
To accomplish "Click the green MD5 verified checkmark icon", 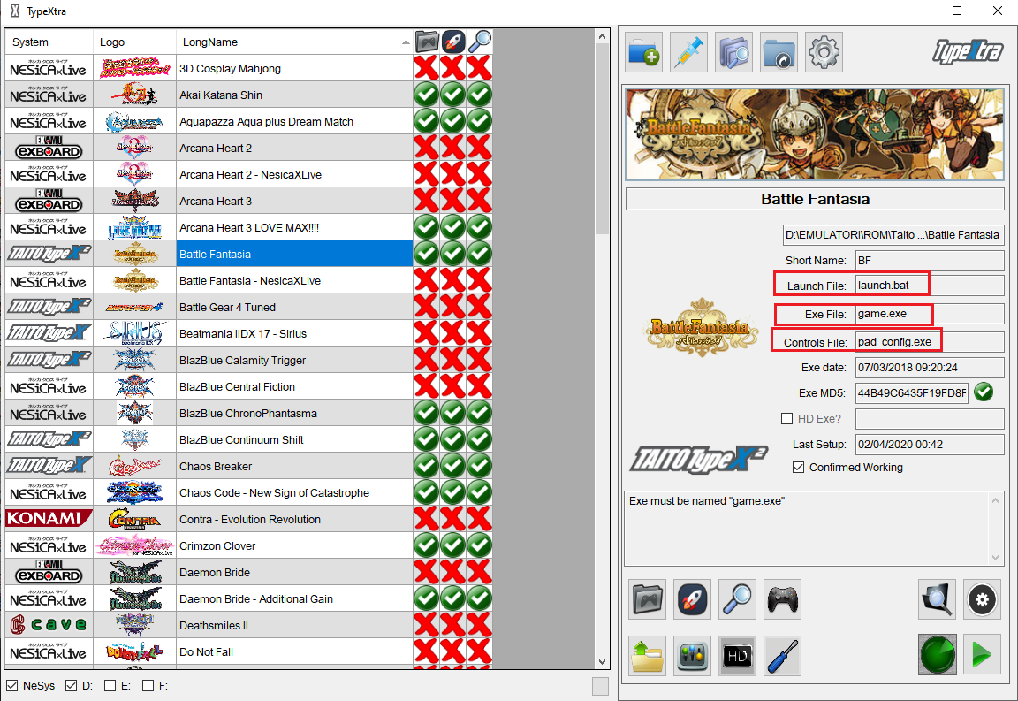I will coord(984,392).
